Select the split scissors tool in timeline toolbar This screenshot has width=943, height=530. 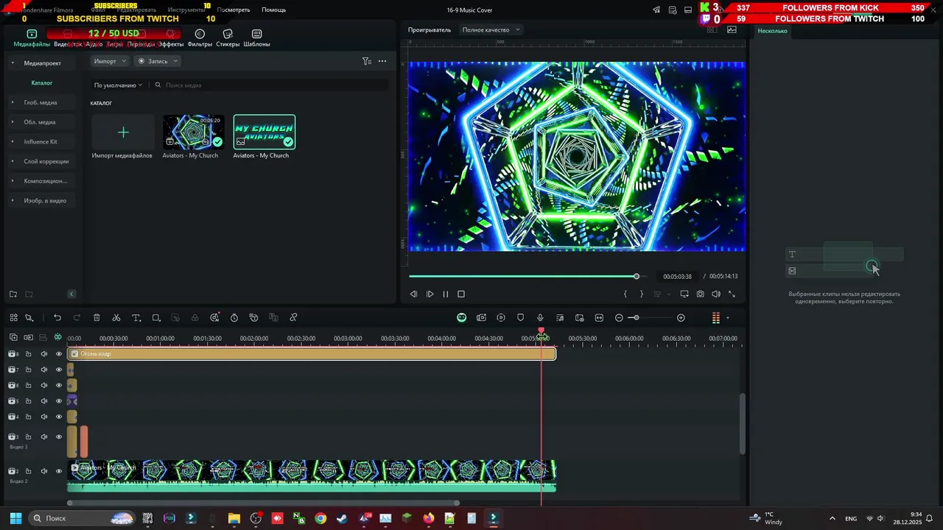(116, 318)
